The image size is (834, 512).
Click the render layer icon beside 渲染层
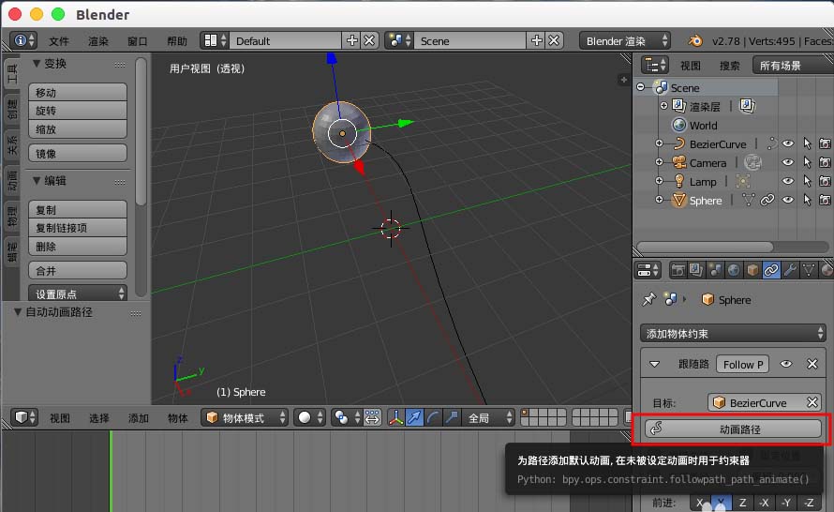click(x=747, y=106)
